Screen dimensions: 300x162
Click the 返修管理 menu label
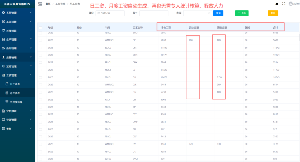pos(11,66)
